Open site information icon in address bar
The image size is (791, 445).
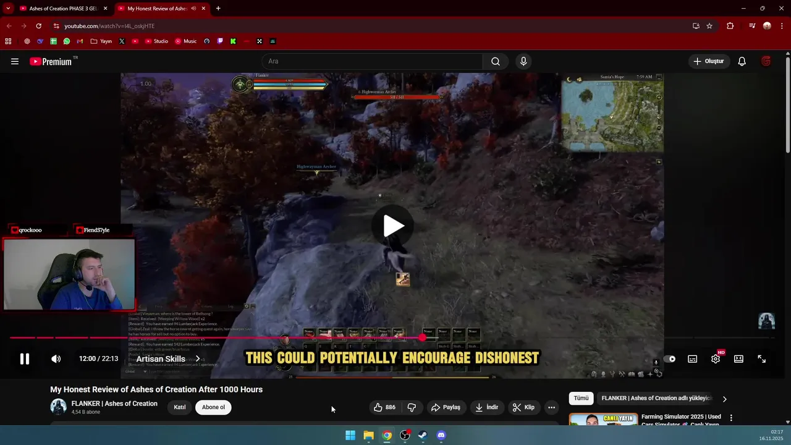(x=56, y=26)
